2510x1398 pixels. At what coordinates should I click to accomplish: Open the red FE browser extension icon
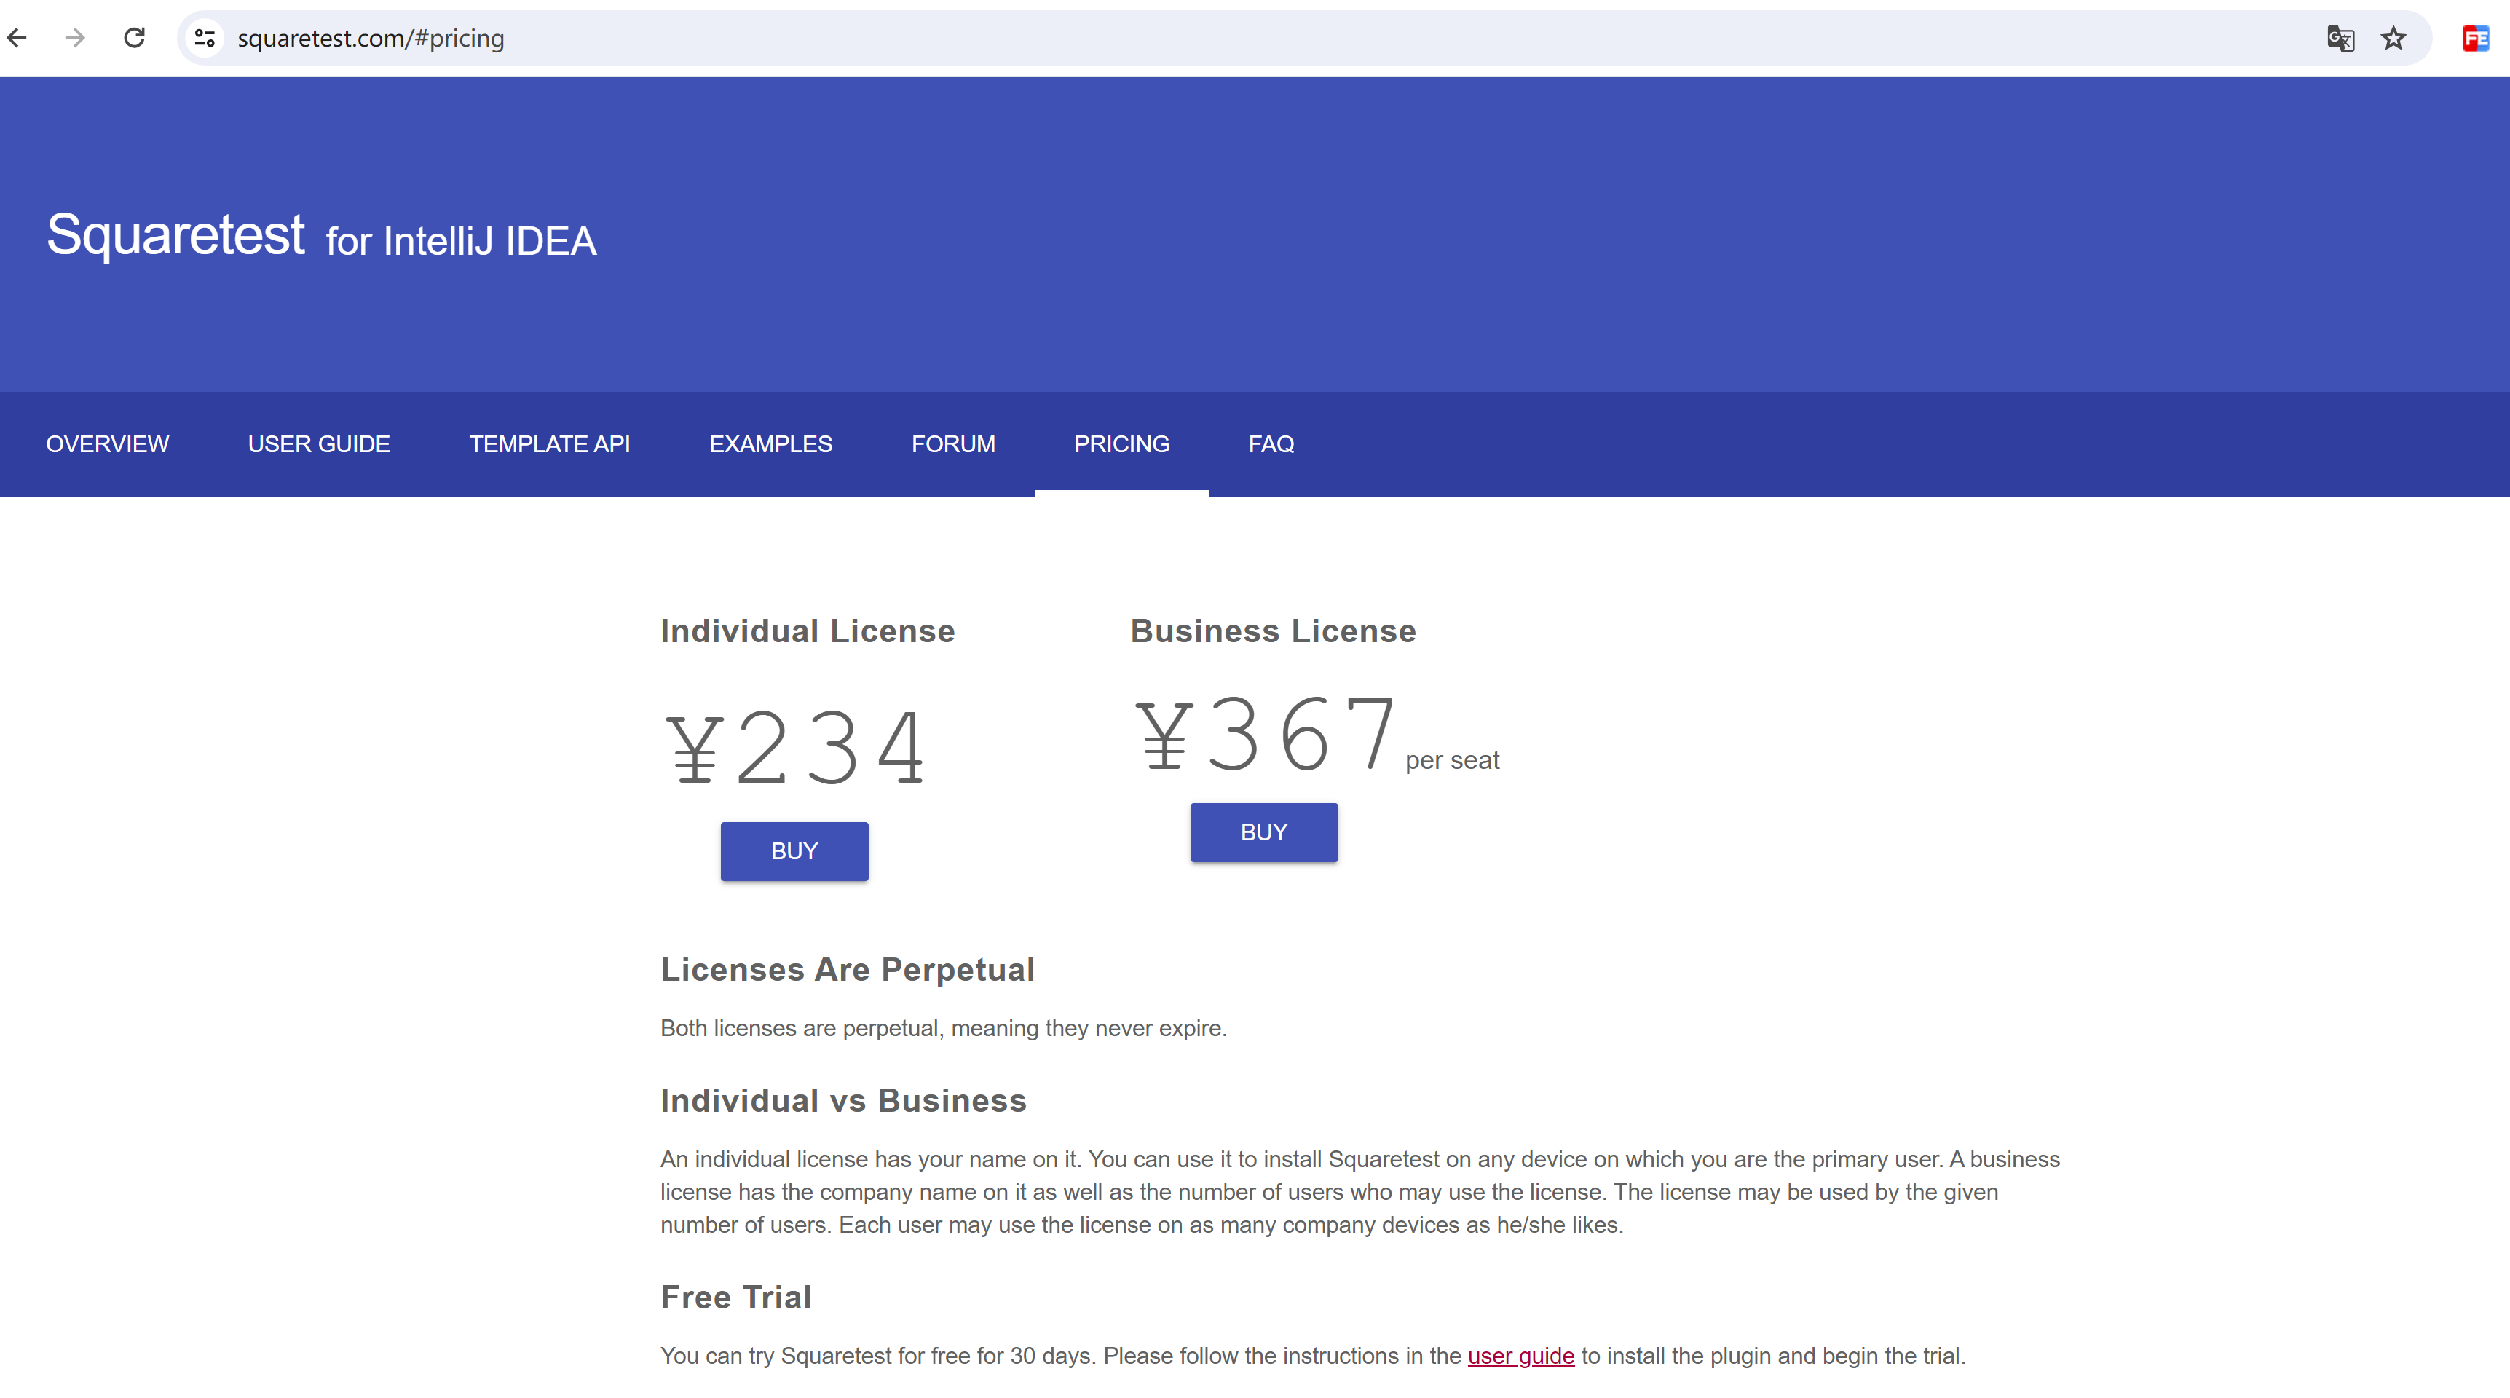[2476, 38]
